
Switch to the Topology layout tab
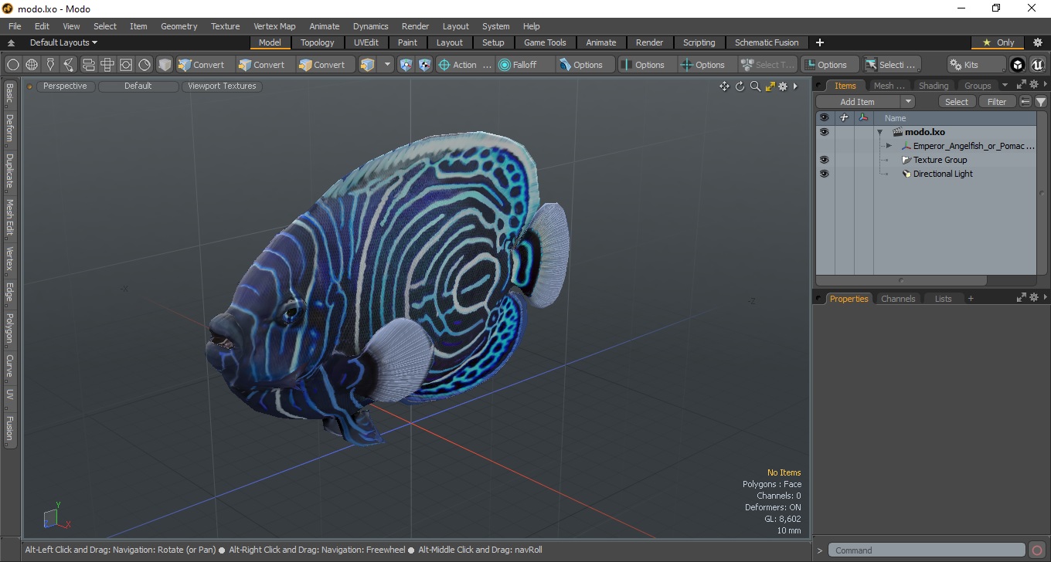318,42
